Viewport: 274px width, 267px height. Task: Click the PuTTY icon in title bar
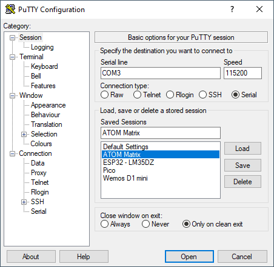click(10, 9)
